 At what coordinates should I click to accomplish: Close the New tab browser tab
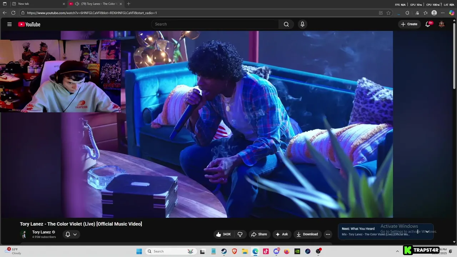tap(64, 4)
